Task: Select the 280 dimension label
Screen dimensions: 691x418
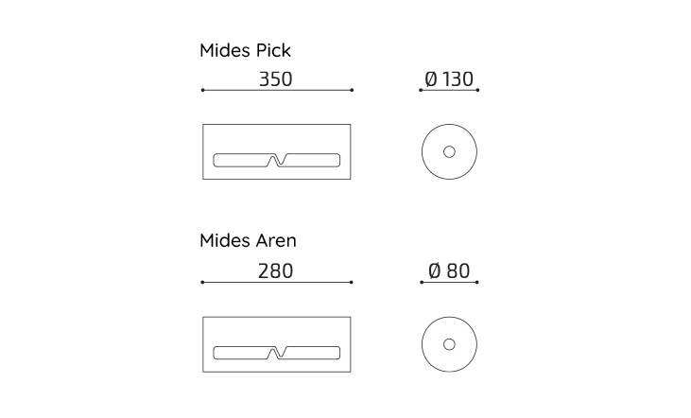Action: pyautogui.click(x=275, y=271)
